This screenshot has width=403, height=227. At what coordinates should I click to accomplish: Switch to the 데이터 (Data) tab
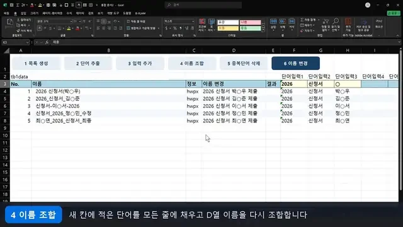tap(80, 13)
